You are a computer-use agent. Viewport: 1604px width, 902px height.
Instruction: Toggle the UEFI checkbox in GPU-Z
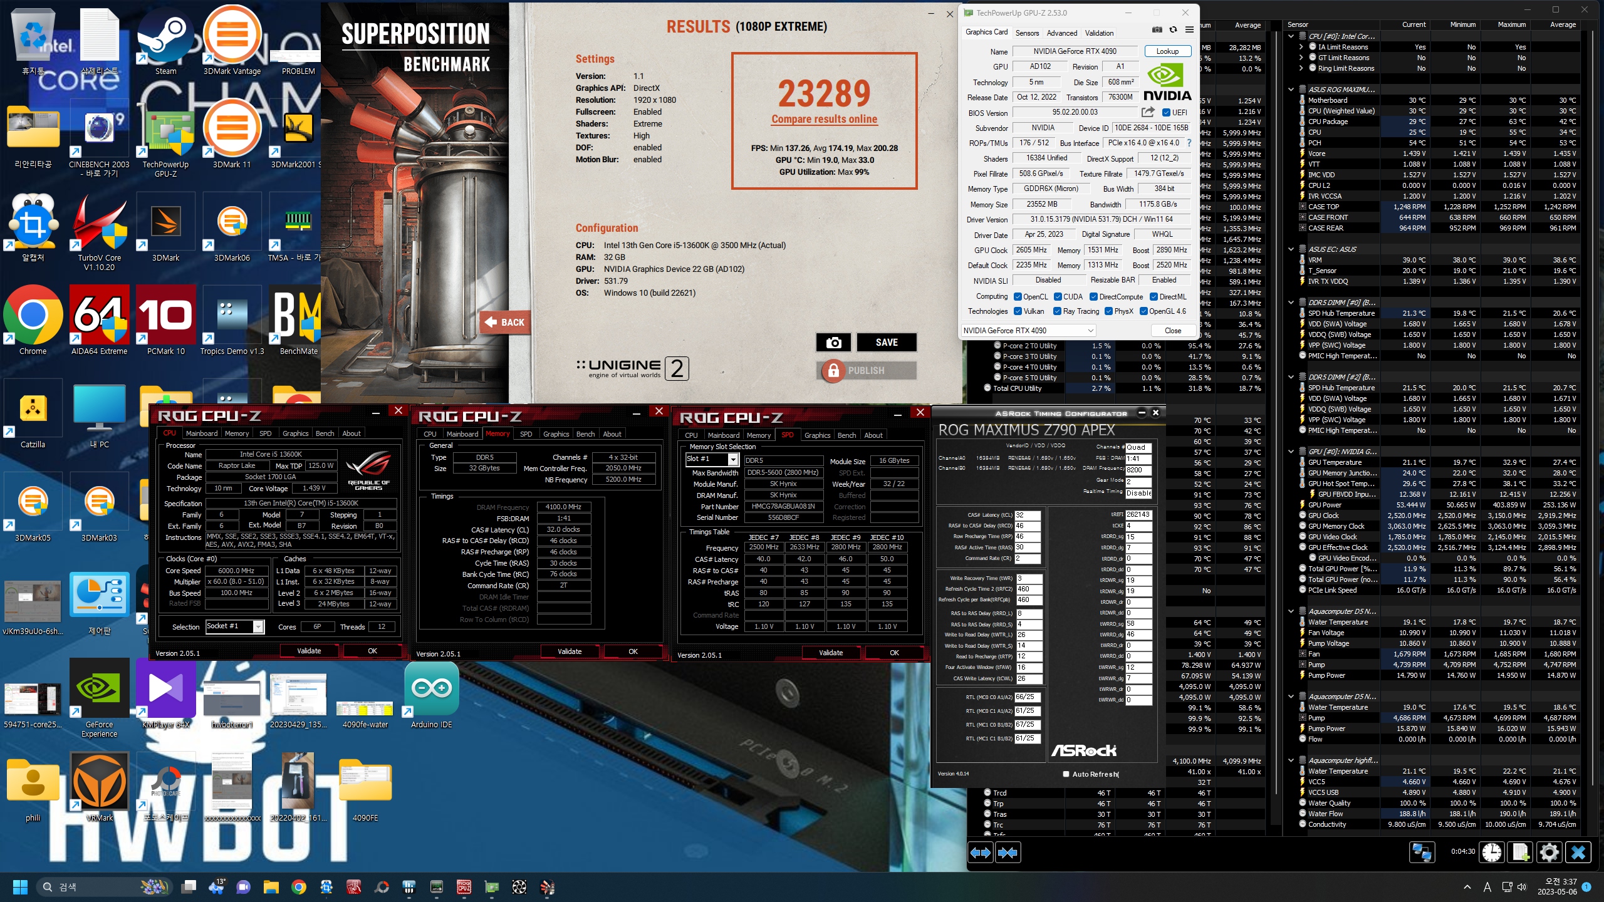pos(1166,113)
